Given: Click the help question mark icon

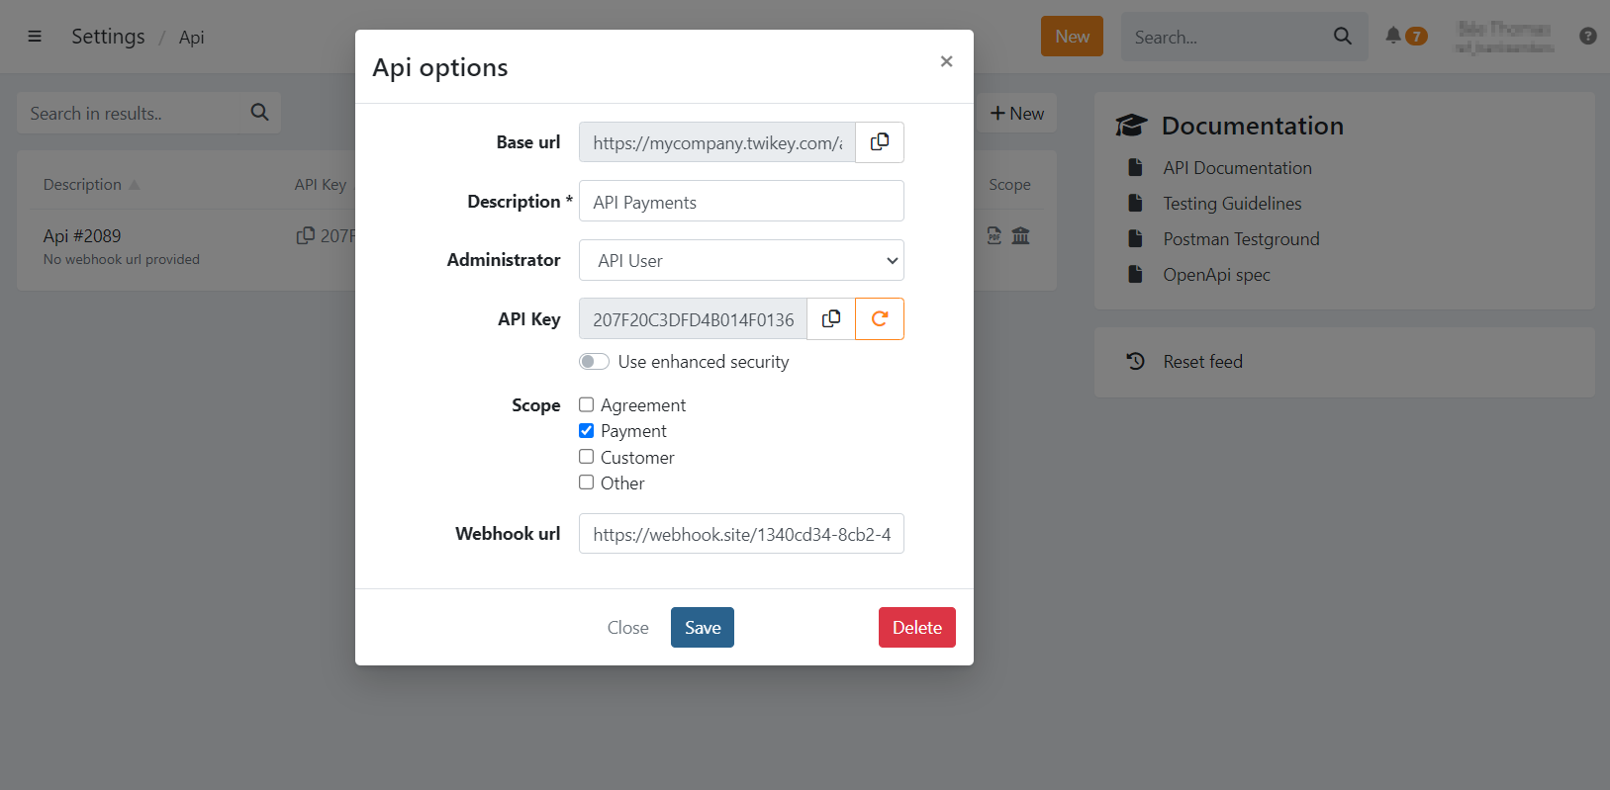Looking at the screenshot, I should [x=1587, y=36].
